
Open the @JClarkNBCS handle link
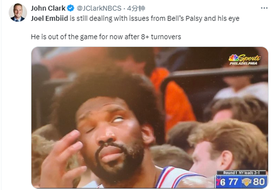[99, 8]
